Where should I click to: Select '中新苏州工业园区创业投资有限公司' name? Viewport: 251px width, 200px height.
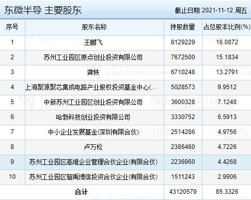[x=93, y=102]
